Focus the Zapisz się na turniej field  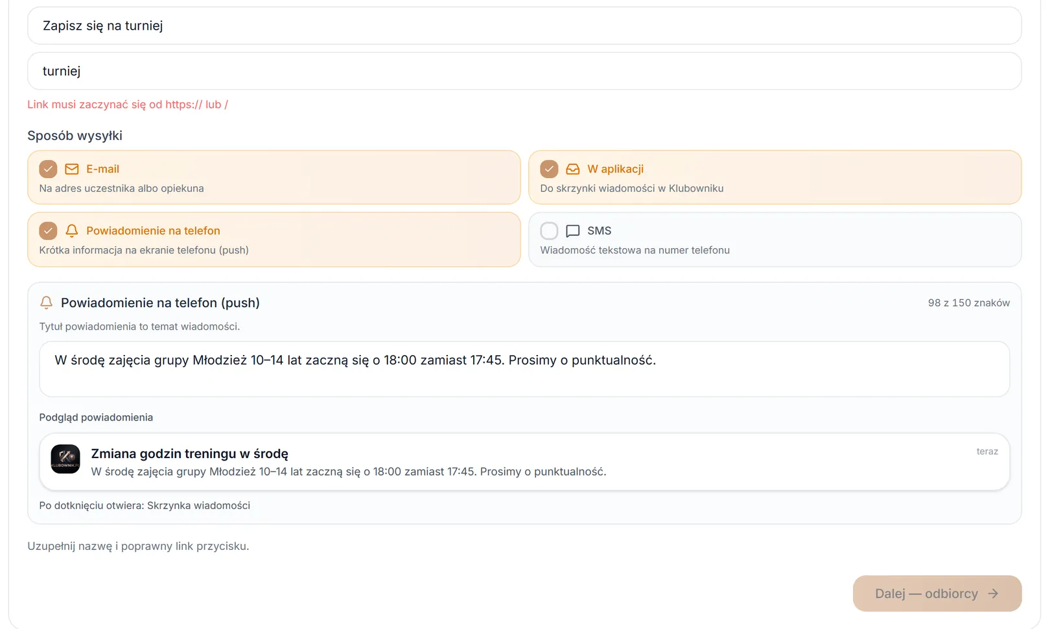(524, 26)
